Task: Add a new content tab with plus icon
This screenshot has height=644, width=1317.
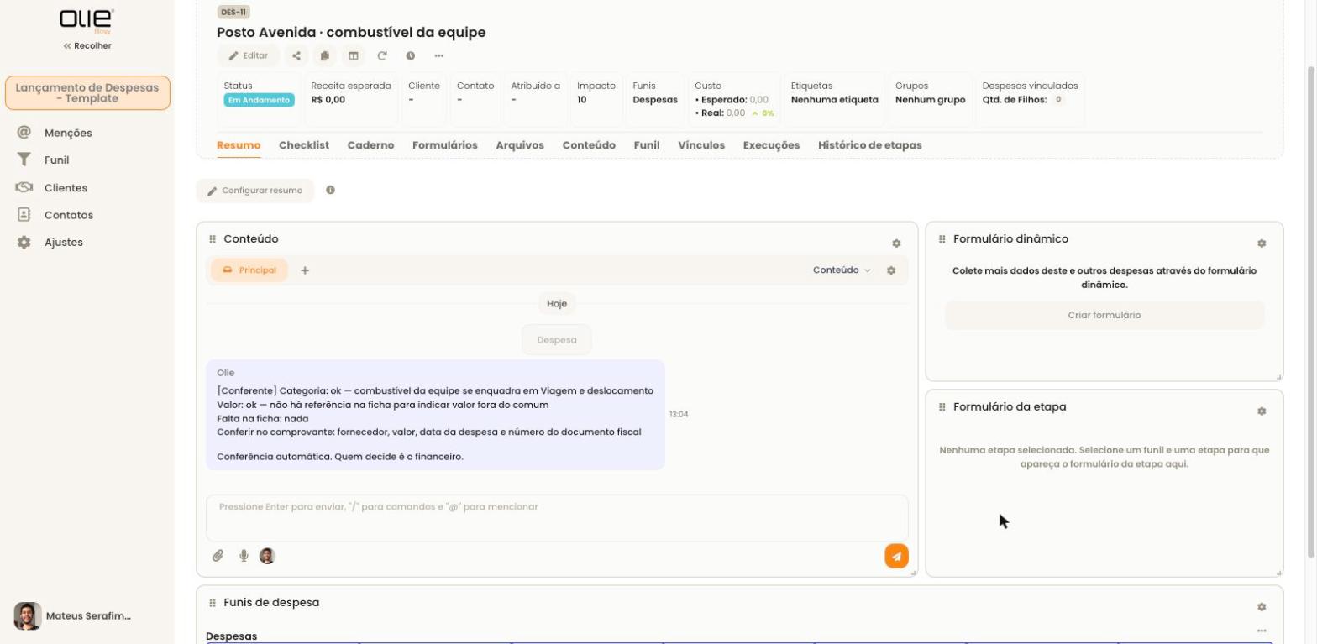Action: pyautogui.click(x=305, y=270)
